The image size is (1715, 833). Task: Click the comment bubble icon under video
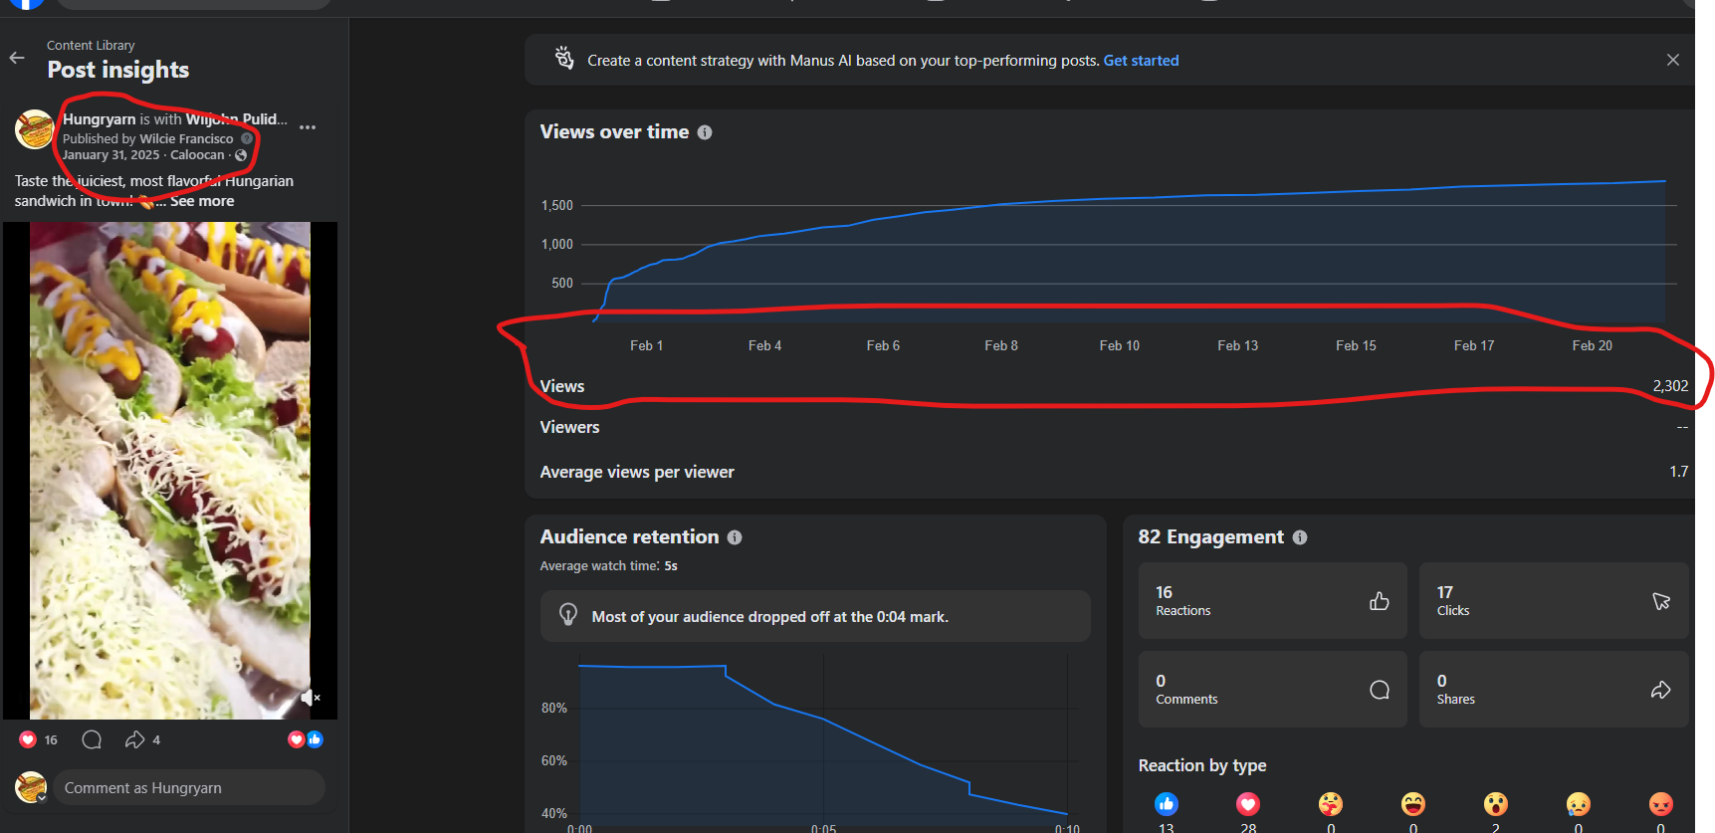[92, 739]
